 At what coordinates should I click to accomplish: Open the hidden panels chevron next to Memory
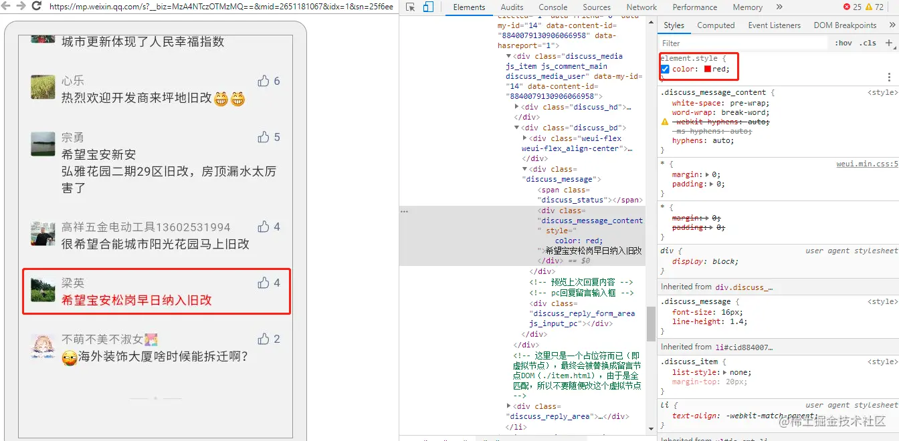tap(779, 7)
